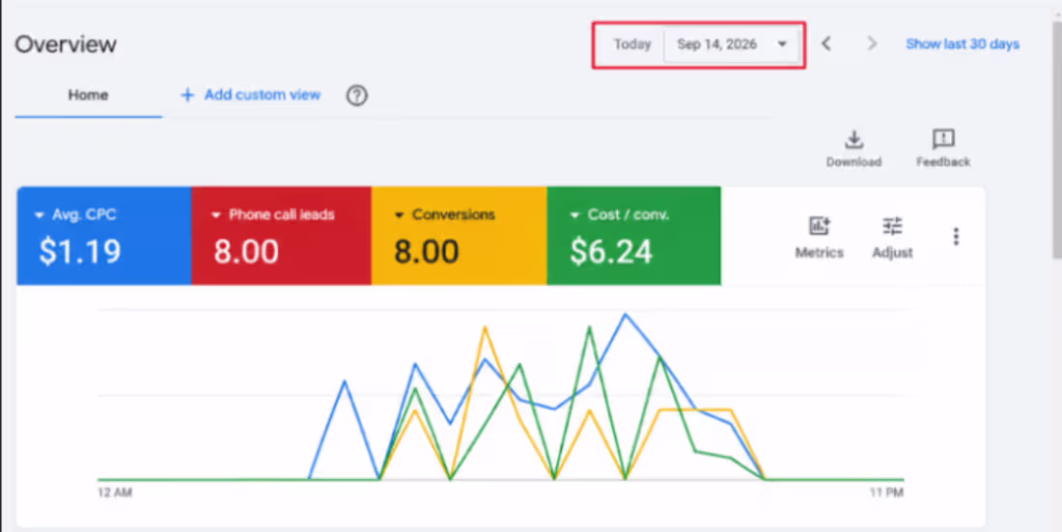Click the 8.00 value in the red card
Screen dimensions: 1062x532
click(246, 251)
